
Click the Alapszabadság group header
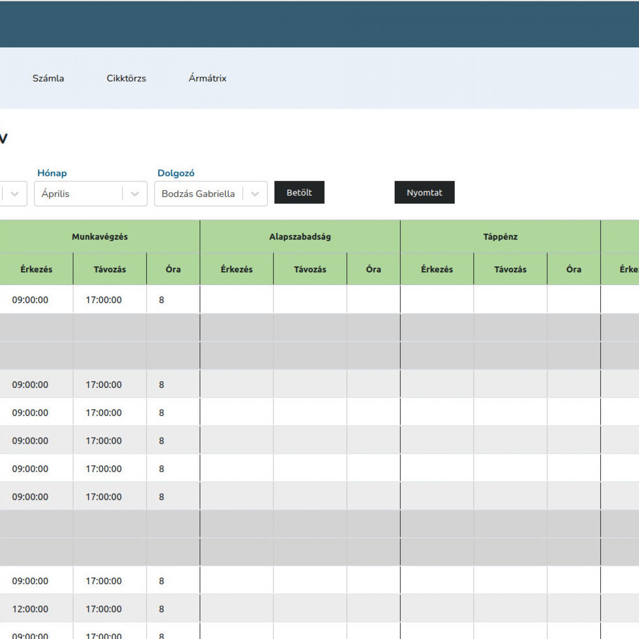[x=300, y=237]
